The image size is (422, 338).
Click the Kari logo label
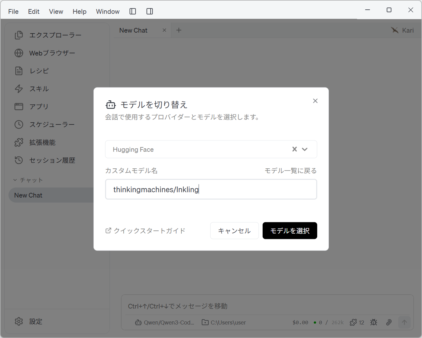pos(403,30)
